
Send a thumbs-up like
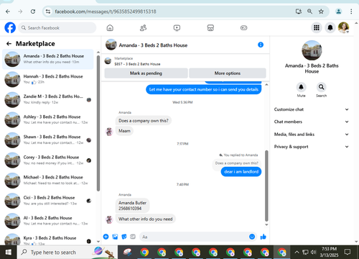point(263,237)
